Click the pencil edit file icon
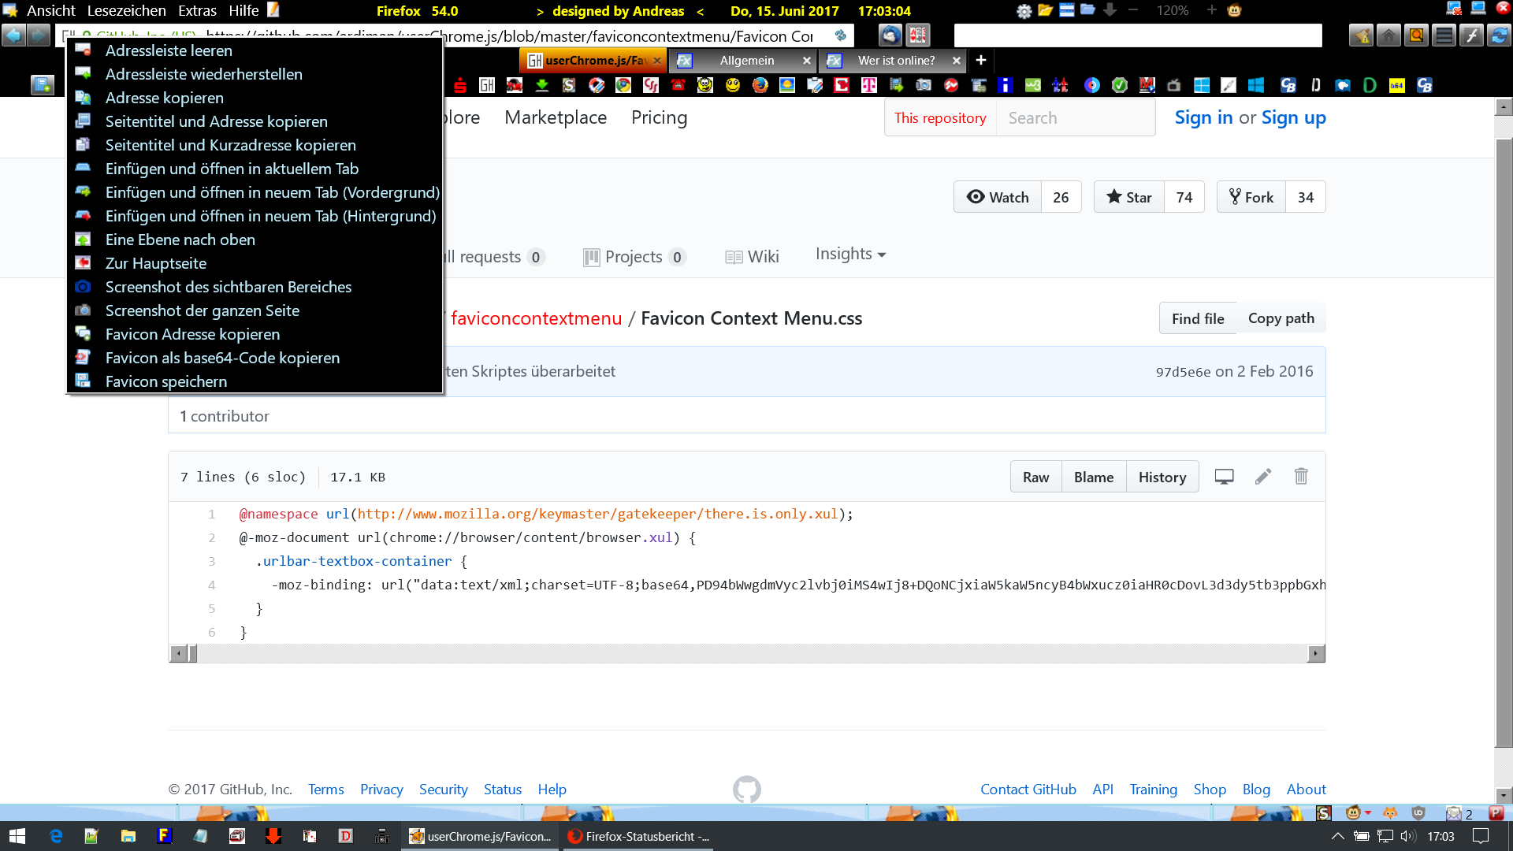Image resolution: width=1513 pixels, height=851 pixels. tap(1263, 477)
